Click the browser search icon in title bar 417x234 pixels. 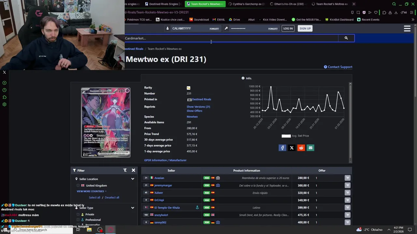point(394,4)
